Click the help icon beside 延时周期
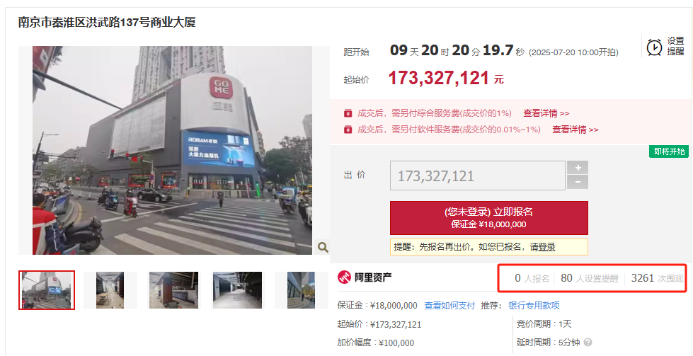 [588, 342]
